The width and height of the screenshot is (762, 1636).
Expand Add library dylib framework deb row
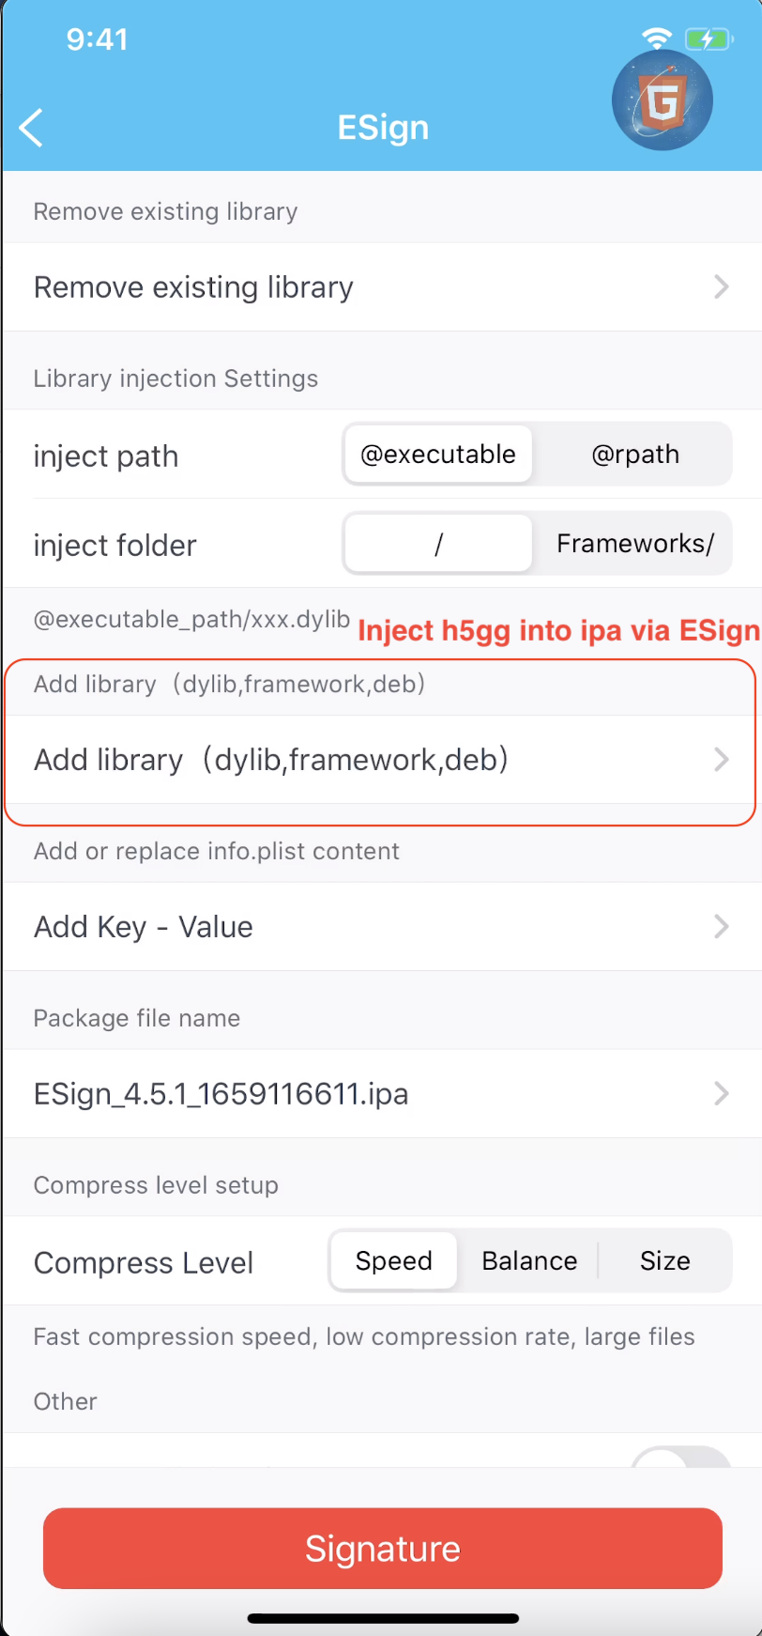tap(721, 760)
